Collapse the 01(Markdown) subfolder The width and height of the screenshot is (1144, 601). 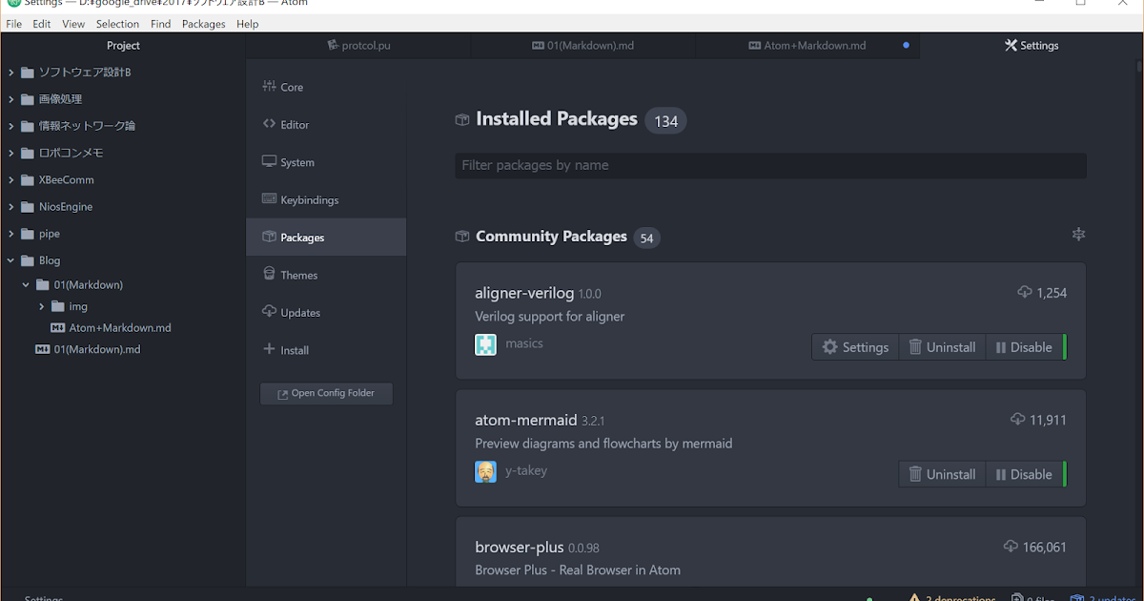(x=27, y=284)
